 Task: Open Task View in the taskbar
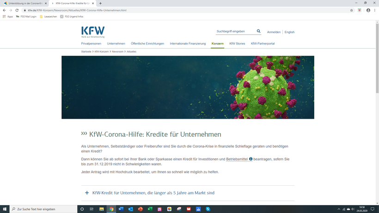click(x=92, y=209)
